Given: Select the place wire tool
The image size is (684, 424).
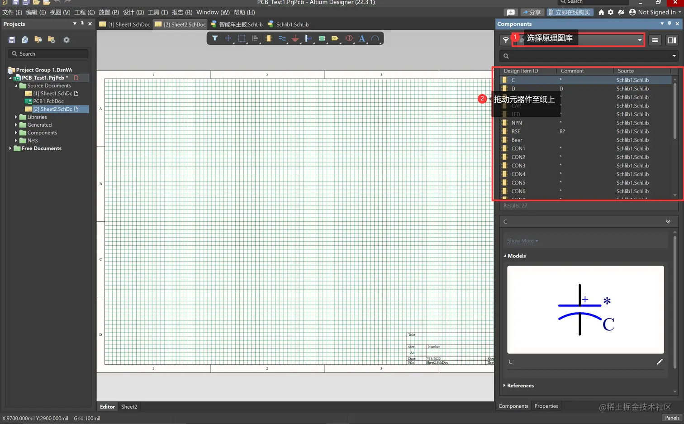Looking at the screenshot, I should [x=282, y=38].
